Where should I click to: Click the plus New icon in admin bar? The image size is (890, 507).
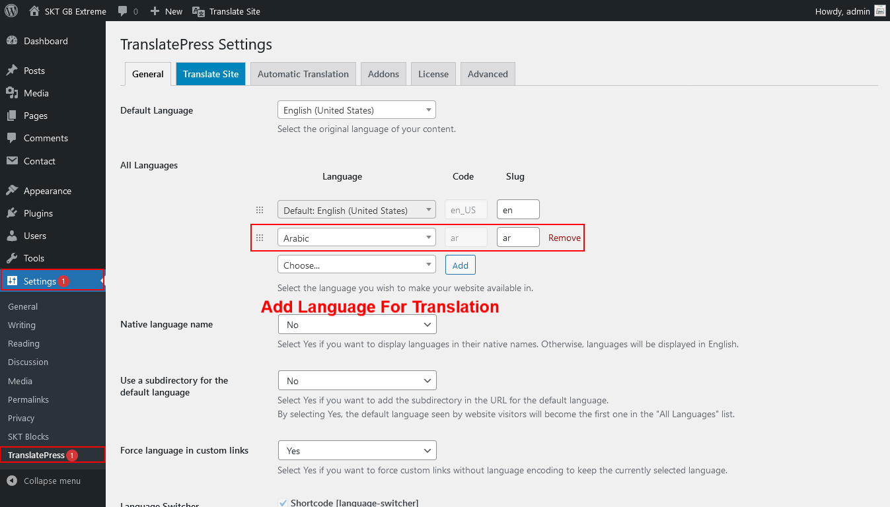tap(155, 11)
